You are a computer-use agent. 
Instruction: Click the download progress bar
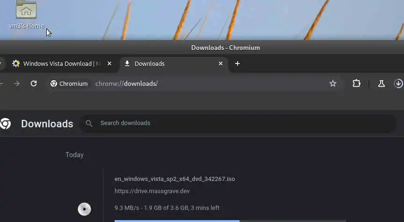(x=230, y=221)
